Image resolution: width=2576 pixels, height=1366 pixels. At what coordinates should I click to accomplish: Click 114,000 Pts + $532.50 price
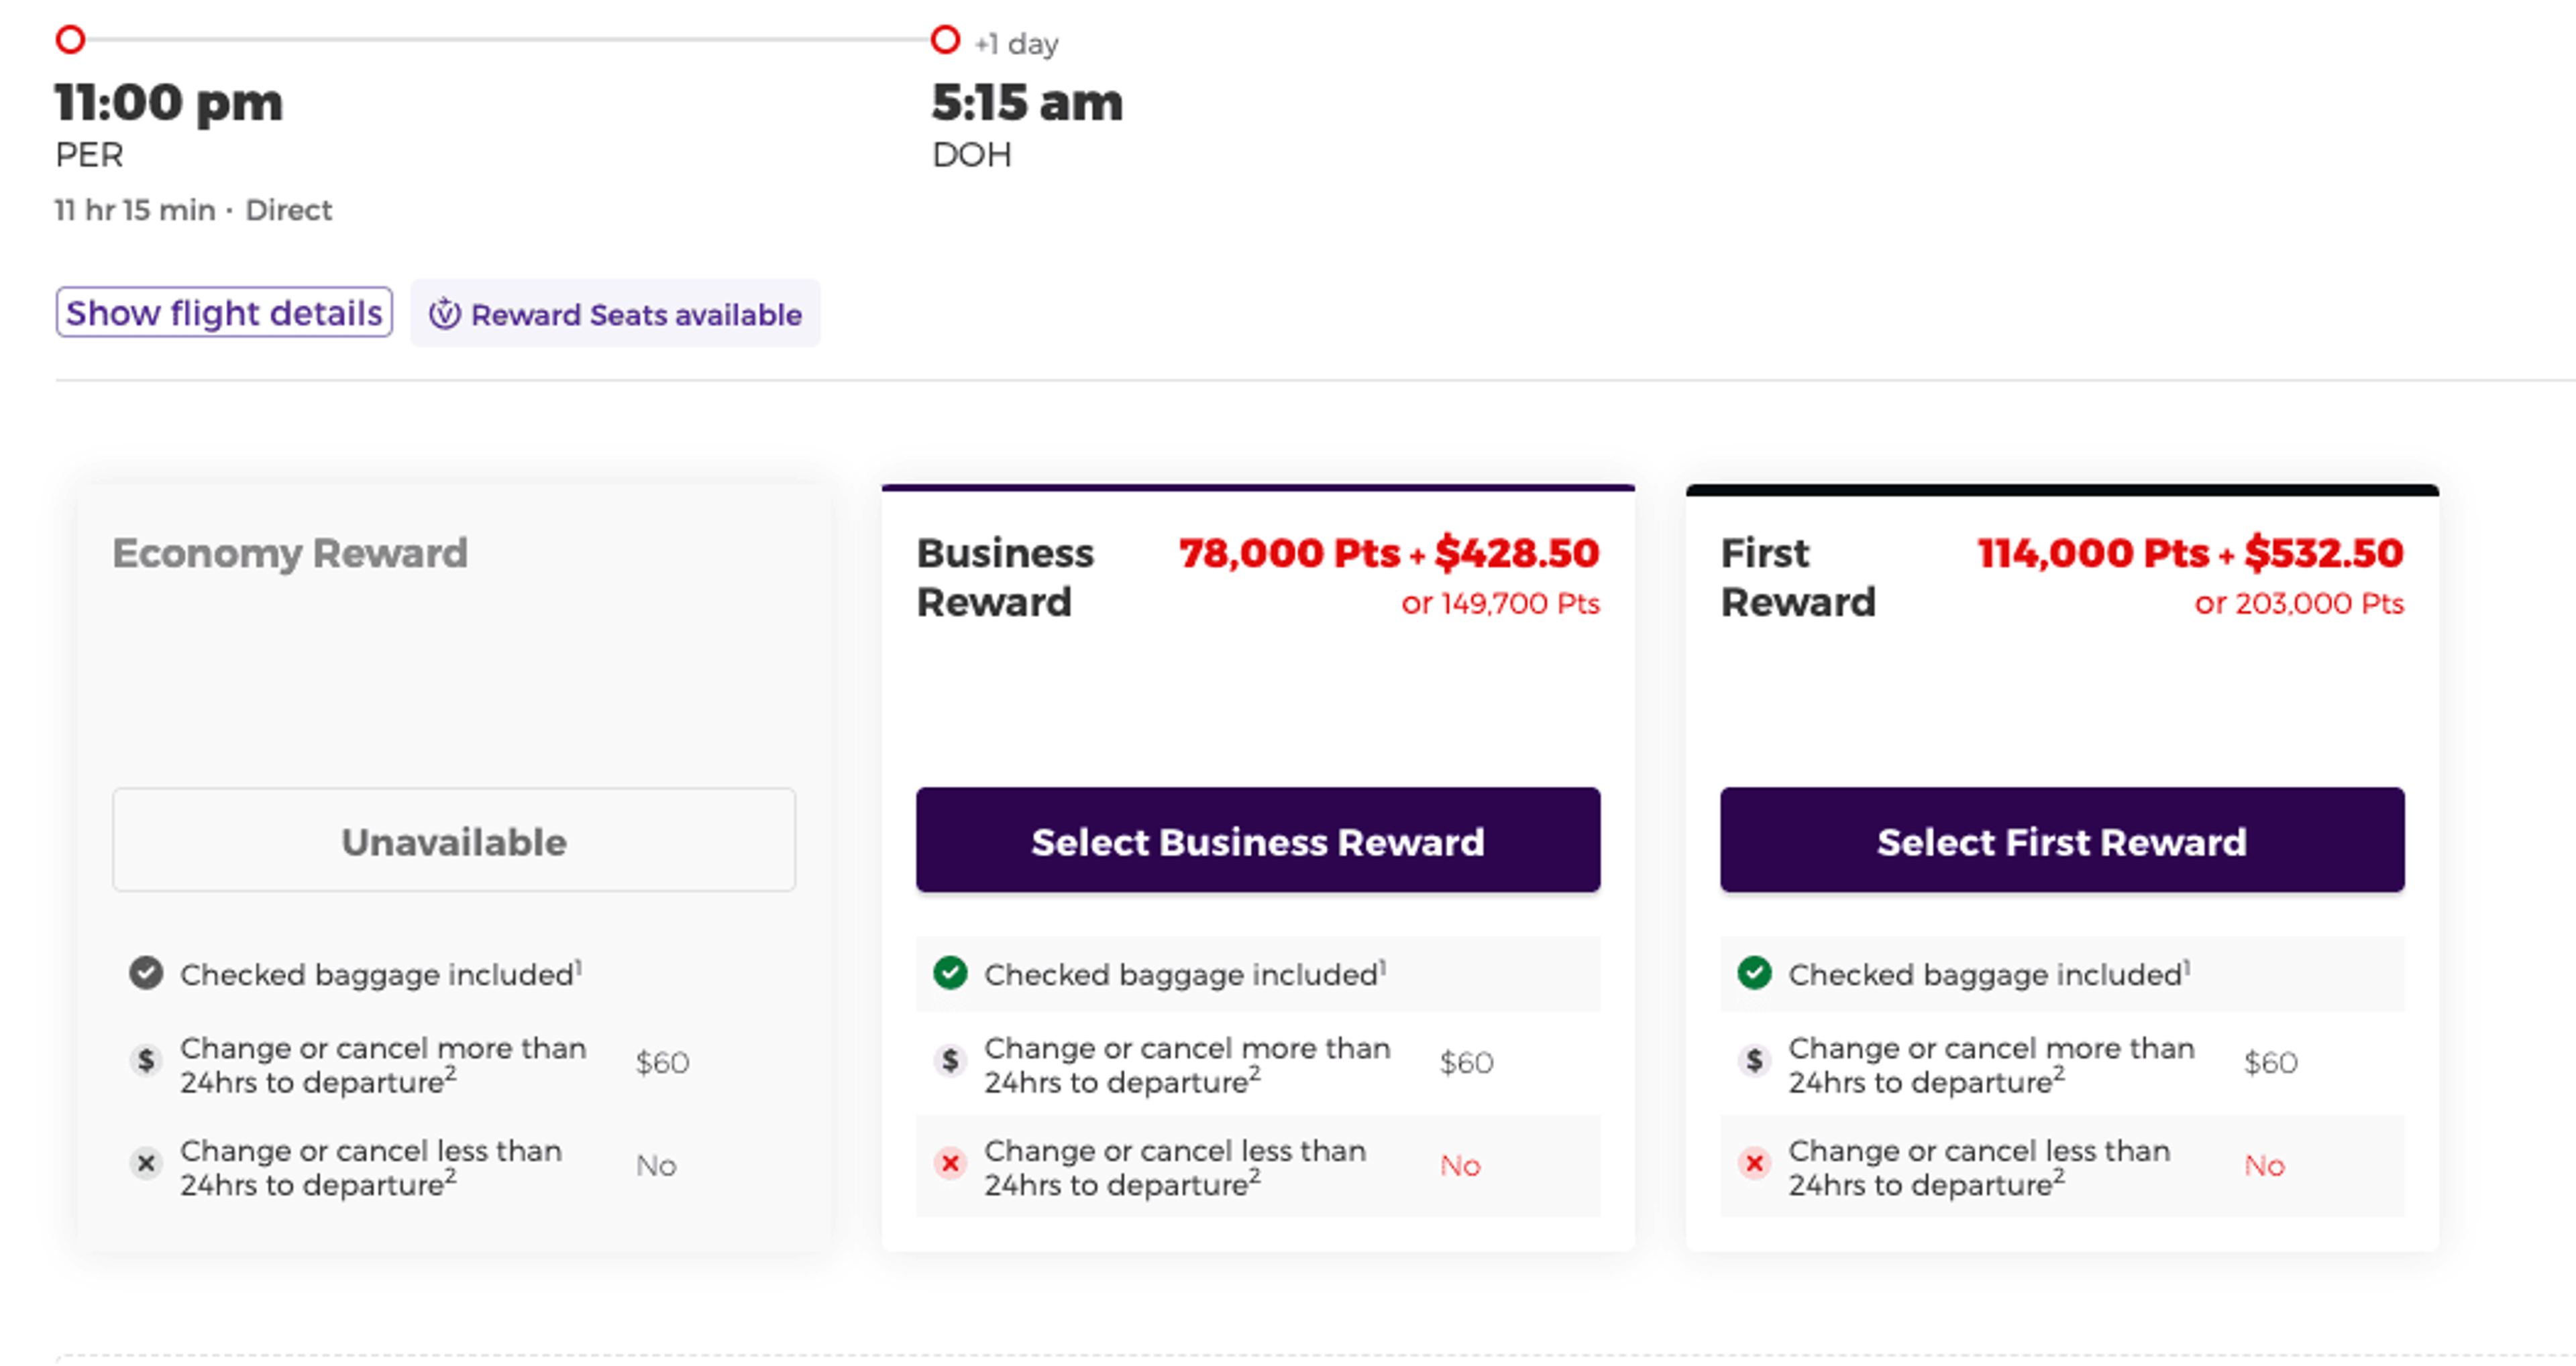coord(2189,553)
